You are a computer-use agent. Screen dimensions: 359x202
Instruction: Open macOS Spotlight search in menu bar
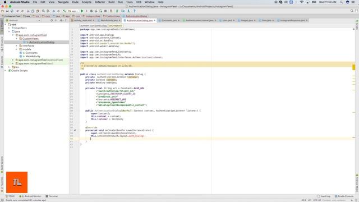[342, 2]
